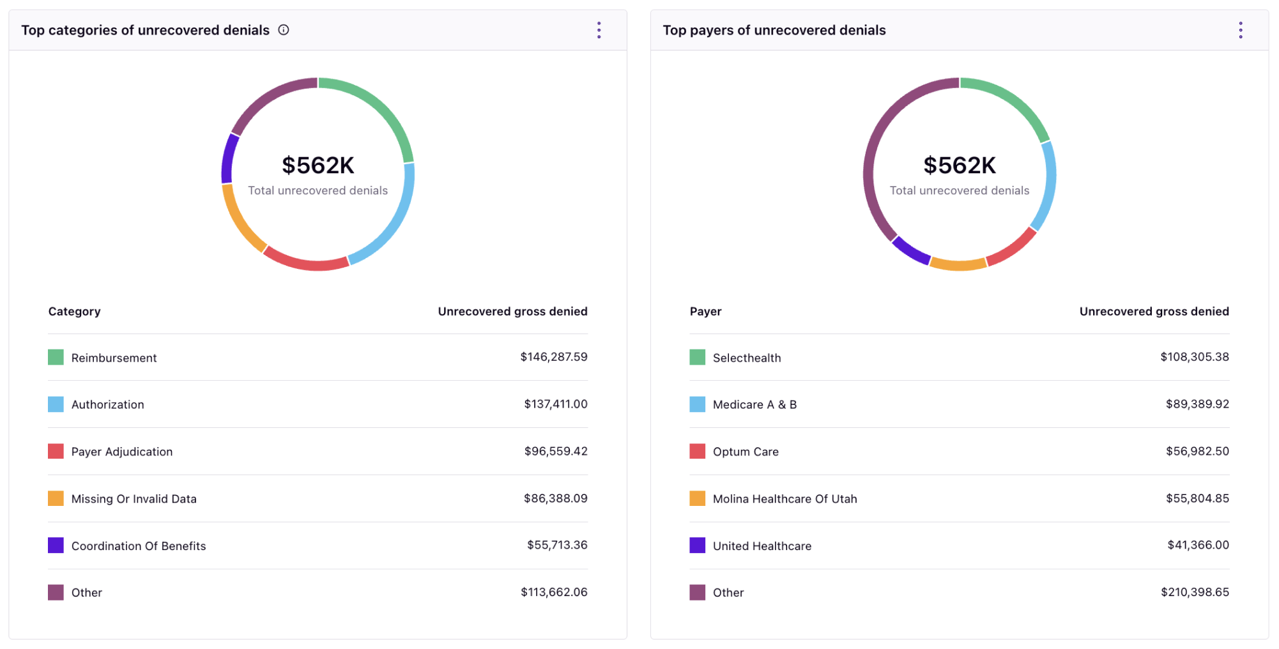Click the $86,388.09 amount value
1279x649 pixels.
coord(555,498)
